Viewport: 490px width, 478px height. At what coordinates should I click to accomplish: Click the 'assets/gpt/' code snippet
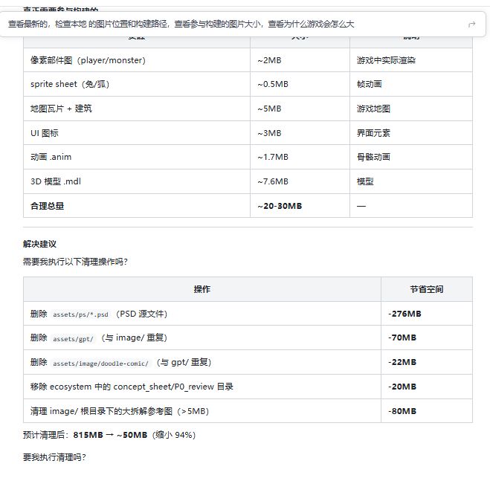point(73,339)
